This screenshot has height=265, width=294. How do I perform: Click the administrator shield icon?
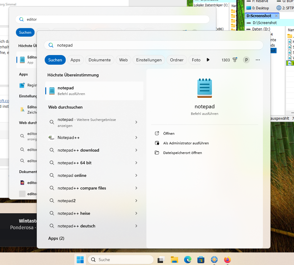pyautogui.click(x=157, y=143)
